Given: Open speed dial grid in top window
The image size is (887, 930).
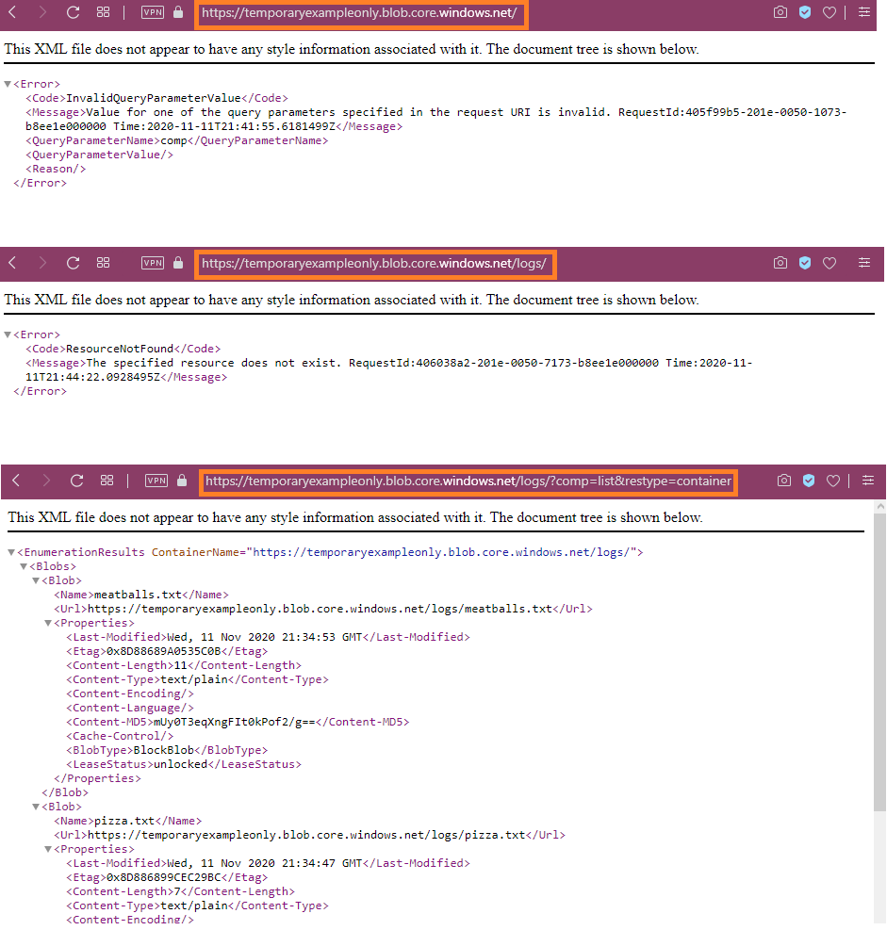Looking at the screenshot, I should [x=104, y=12].
